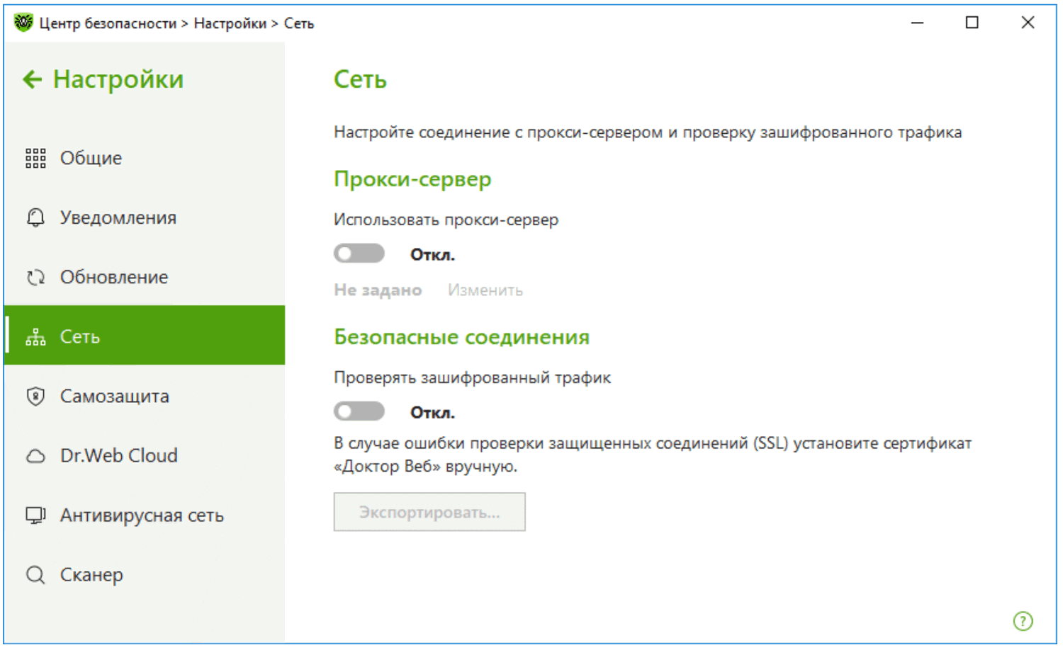Viewport: 1063px width, 650px height.
Task: Minimize the settings window
Action: click(917, 23)
